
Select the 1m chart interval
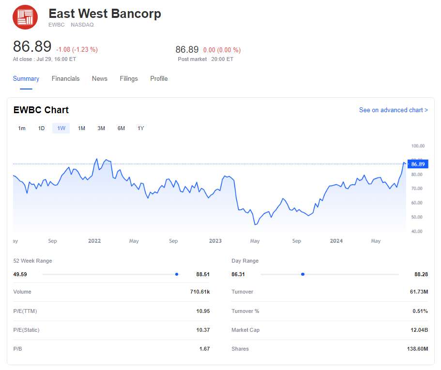(x=22, y=128)
